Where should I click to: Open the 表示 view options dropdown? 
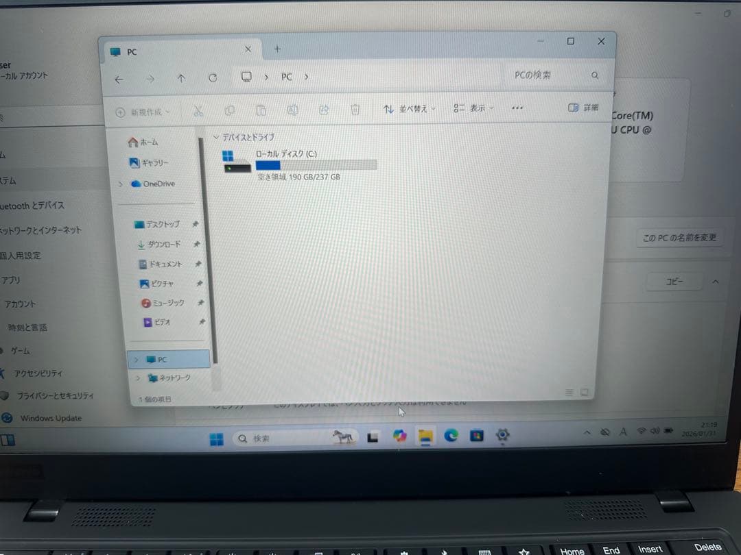click(x=472, y=108)
